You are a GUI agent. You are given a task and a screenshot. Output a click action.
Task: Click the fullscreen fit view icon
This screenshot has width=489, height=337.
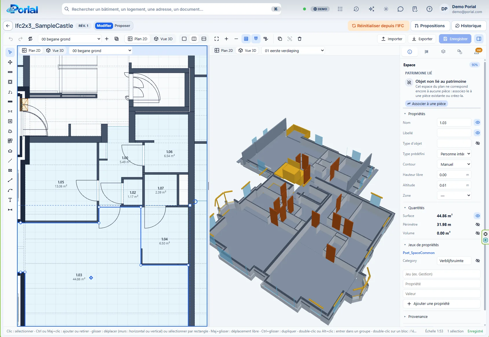coord(217,39)
